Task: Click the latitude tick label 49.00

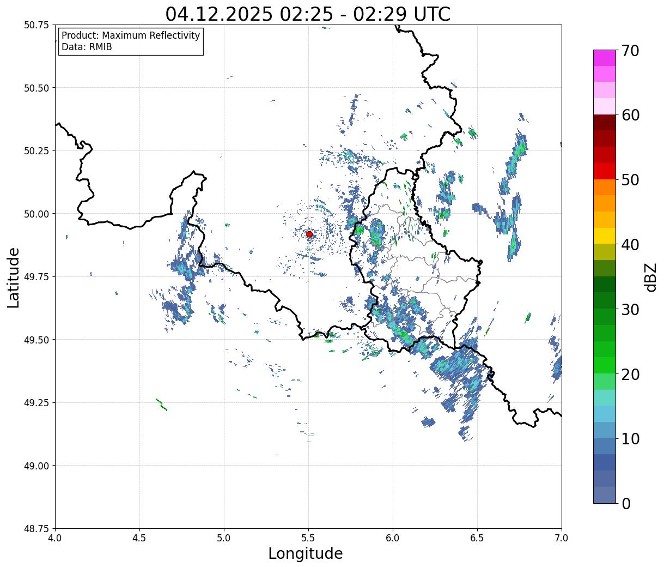Action: 36,466
